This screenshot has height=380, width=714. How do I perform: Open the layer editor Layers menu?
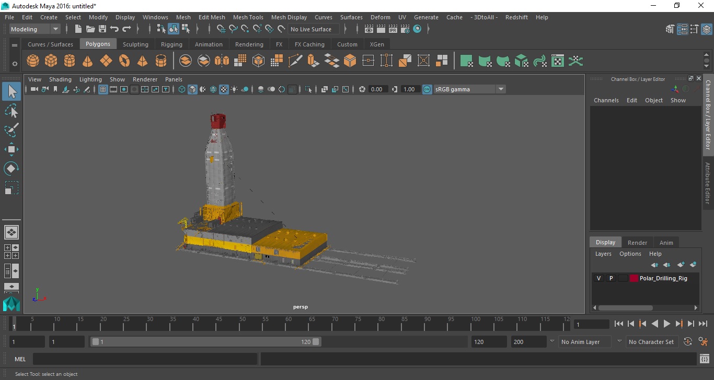603,254
